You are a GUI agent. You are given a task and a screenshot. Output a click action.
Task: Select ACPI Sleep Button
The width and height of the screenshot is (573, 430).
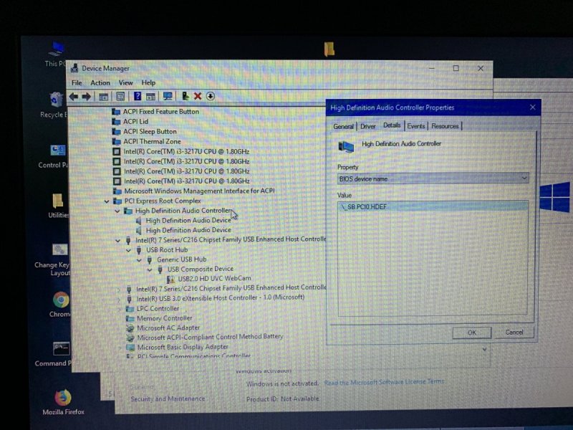[x=150, y=132]
